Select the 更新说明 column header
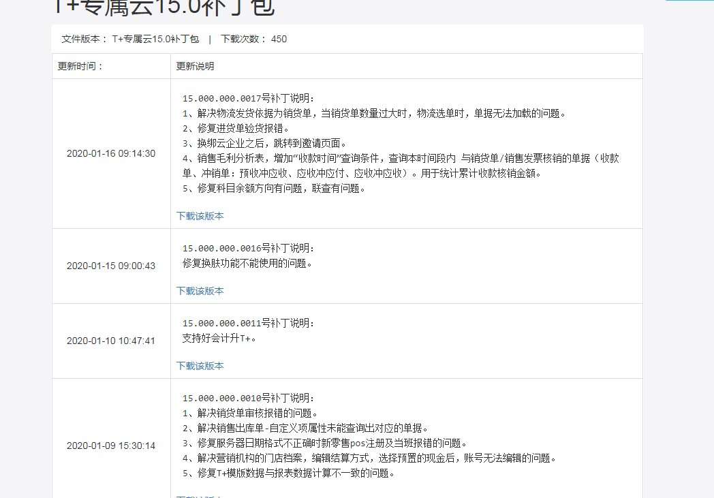The height and width of the screenshot is (498, 714). (195, 66)
